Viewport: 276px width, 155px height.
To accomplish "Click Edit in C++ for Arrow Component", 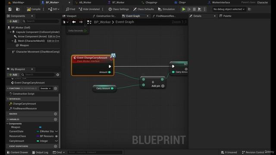I will [54, 36].
